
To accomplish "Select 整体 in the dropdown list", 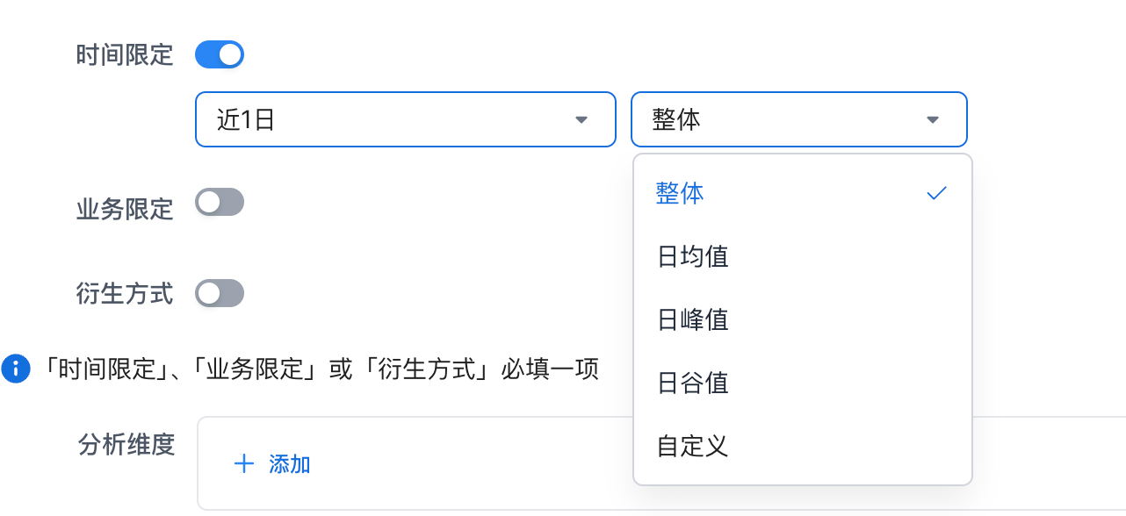I will tap(681, 194).
